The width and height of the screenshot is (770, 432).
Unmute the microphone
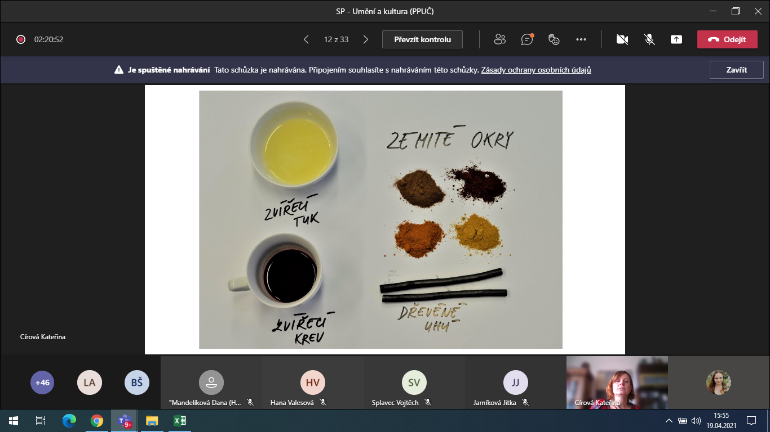pyautogui.click(x=649, y=39)
